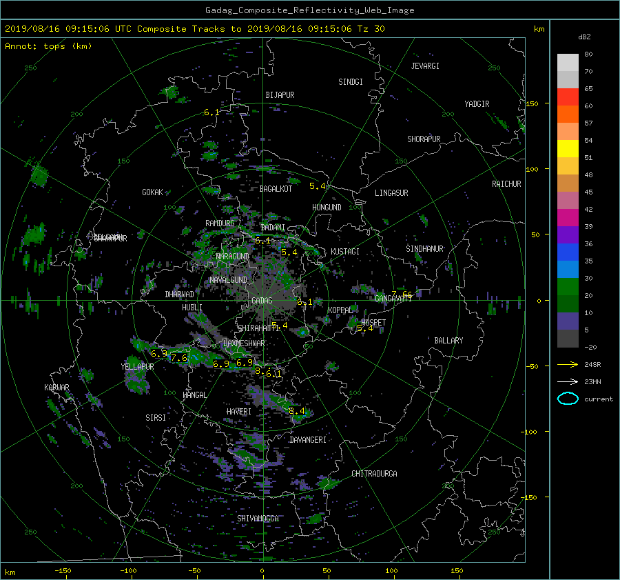
Task: Click the 80 dBZ scale value
Action: pyautogui.click(x=588, y=54)
